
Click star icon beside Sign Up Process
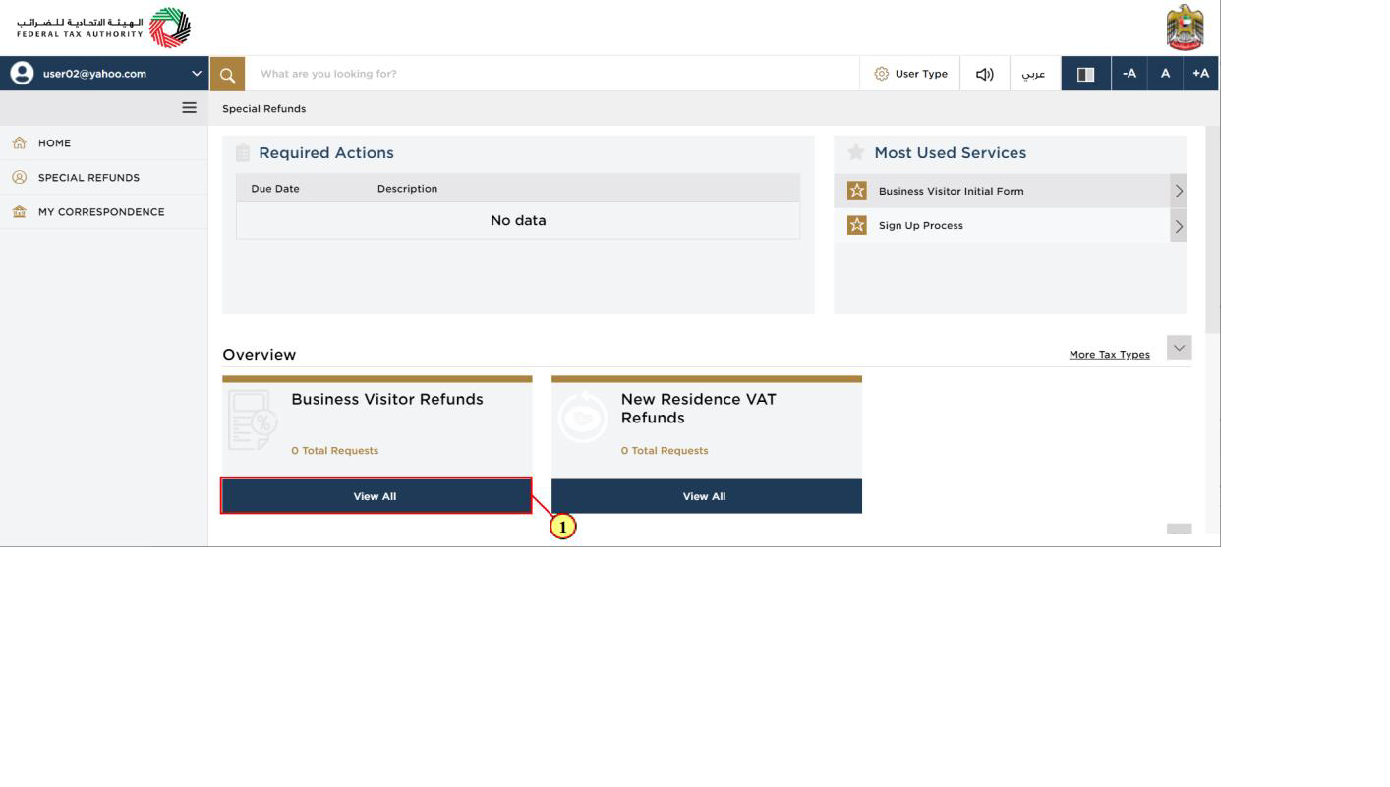(x=857, y=225)
